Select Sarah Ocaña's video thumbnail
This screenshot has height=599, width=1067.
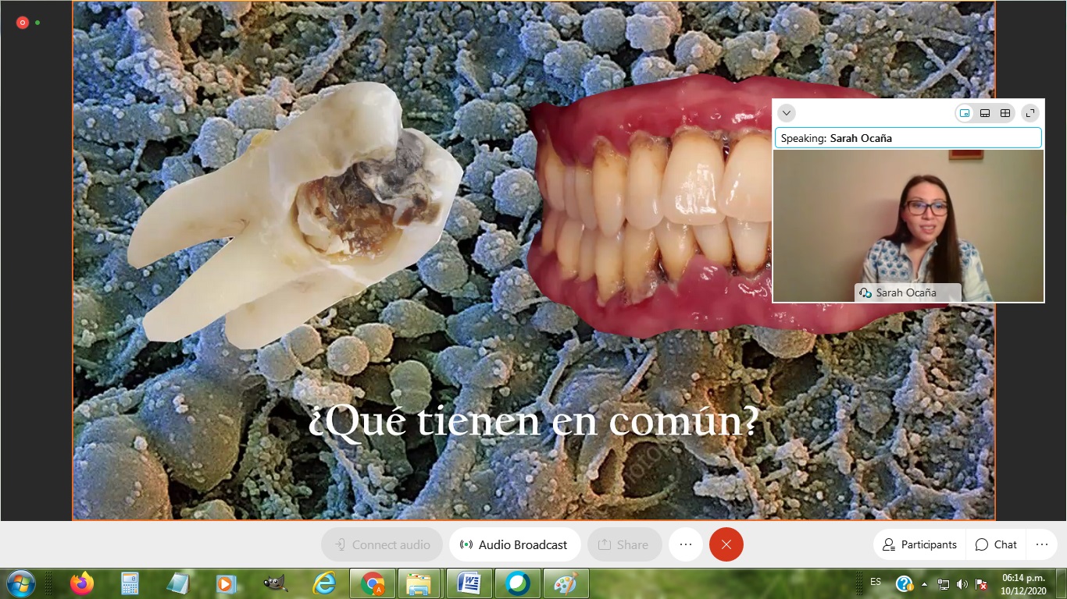(908, 225)
